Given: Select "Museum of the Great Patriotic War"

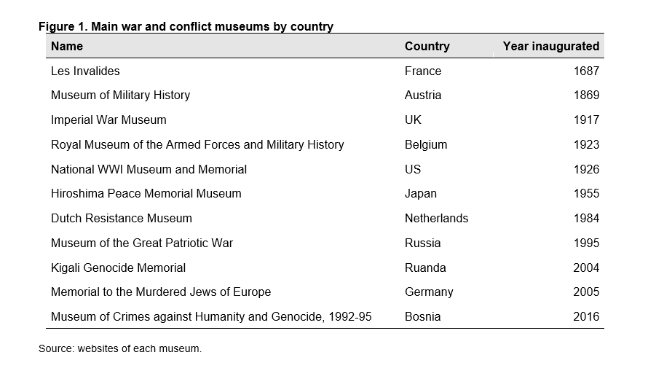Looking at the screenshot, I should coord(142,243).
